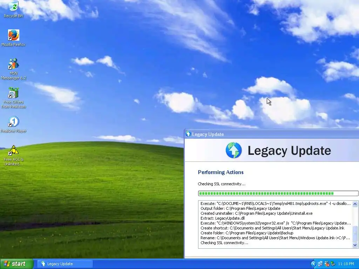
Task: Select the Free Offers from Real.com shortcut
Action: pyautogui.click(x=14, y=98)
